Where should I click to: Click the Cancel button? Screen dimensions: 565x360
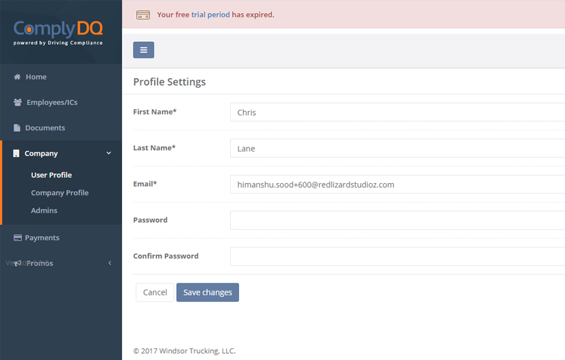155,292
